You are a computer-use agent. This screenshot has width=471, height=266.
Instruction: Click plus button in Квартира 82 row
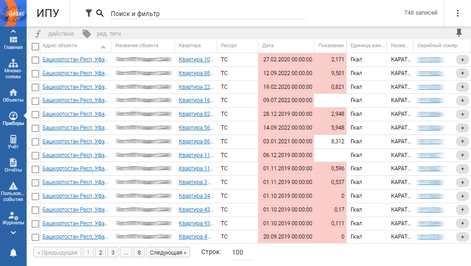pos(463,114)
